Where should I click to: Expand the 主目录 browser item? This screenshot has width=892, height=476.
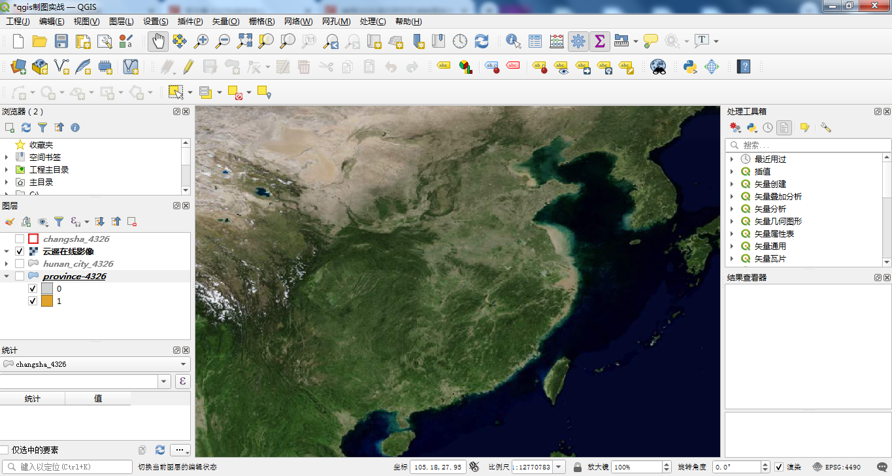click(7, 182)
